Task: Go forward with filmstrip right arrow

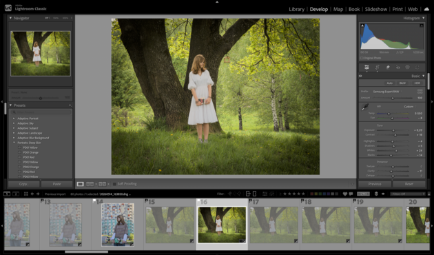Action: [38, 194]
